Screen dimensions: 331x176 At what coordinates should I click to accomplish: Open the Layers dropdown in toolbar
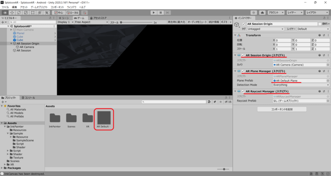tap(295, 13)
